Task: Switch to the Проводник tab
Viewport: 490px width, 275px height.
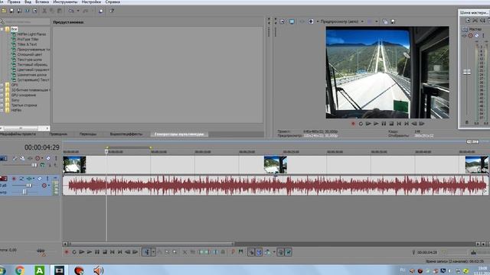Action: click(58, 134)
